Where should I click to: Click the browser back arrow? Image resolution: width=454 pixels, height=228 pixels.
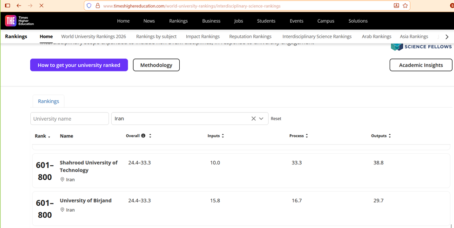19,6
